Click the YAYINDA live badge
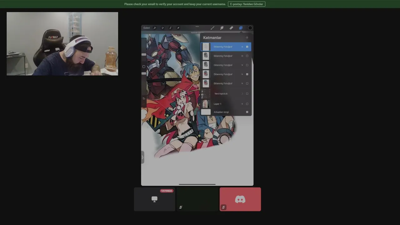The image size is (400, 225). 167,191
